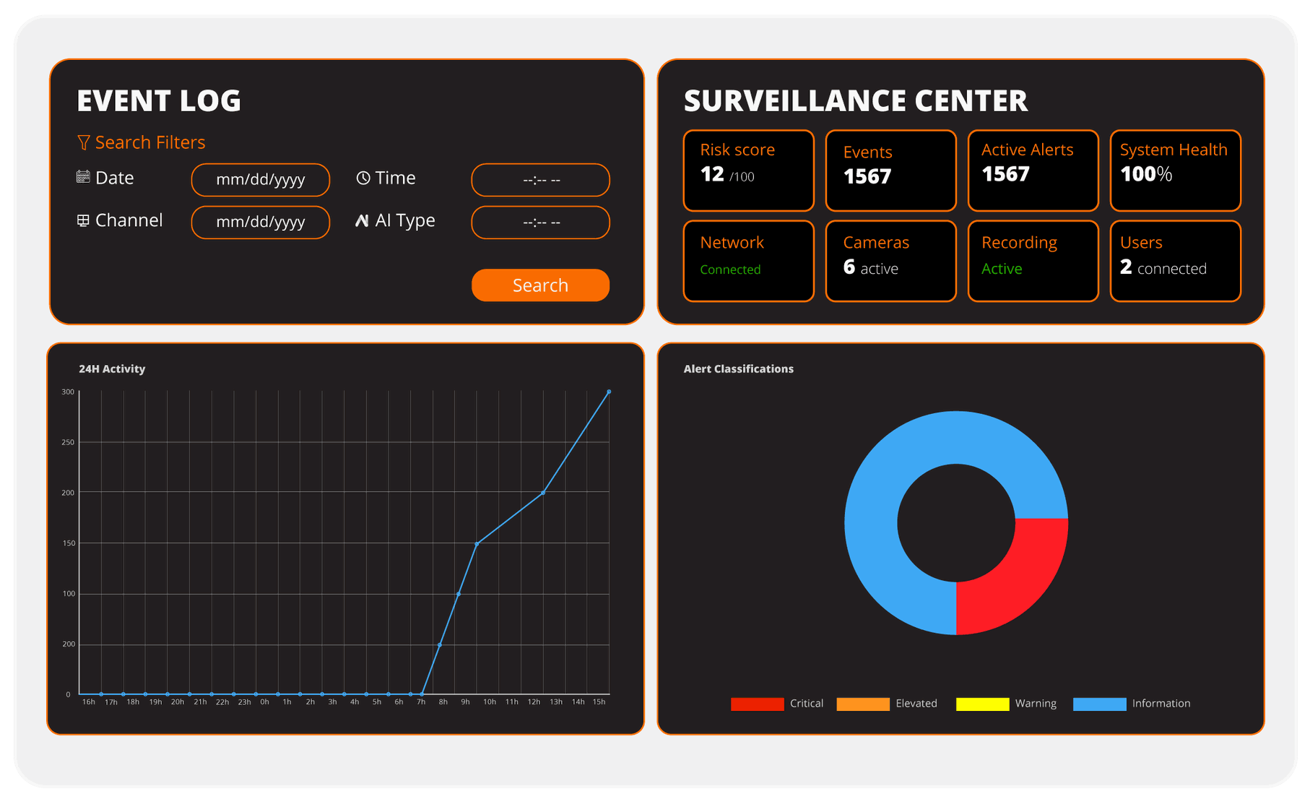Image resolution: width=1310 pixels, height=807 pixels.
Task: Select the Events count card
Action: (x=890, y=171)
